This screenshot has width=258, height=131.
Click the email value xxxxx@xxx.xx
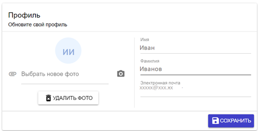[x=156, y=88]
